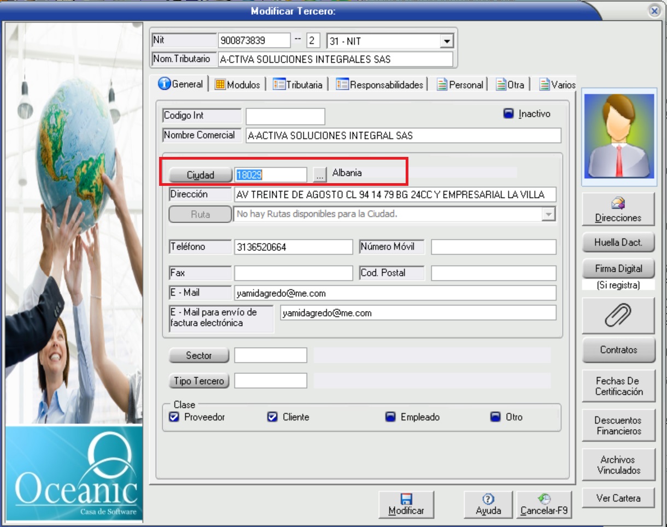Uncheck the Cliente class checkbox
The image size is (667, 527).
[x=272, y=417]
